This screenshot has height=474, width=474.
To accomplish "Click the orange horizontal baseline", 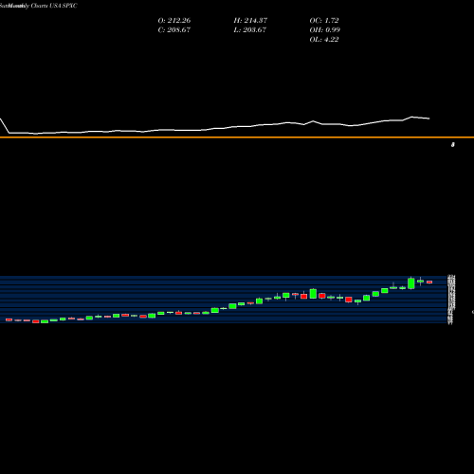I will 237,137.
